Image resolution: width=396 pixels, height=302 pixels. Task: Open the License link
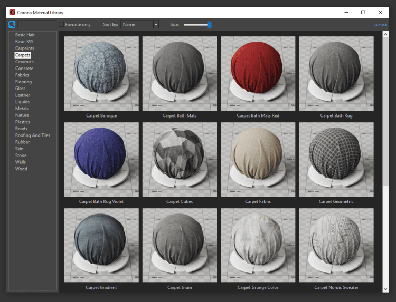coord(379,25)
